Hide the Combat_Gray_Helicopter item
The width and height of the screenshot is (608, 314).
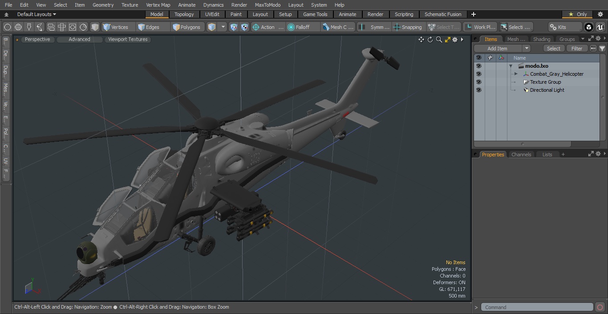click(478, 74)
